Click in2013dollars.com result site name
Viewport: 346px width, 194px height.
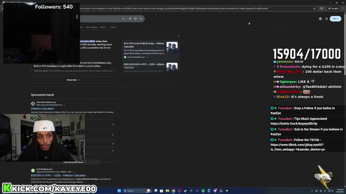pyautogui.click(x=44, y=169)
